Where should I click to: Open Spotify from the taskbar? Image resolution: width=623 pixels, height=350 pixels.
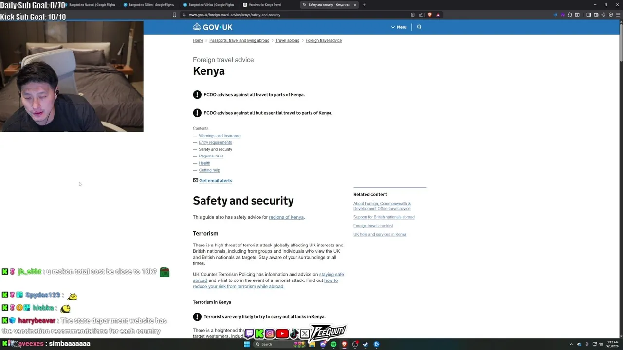[333, 344]
